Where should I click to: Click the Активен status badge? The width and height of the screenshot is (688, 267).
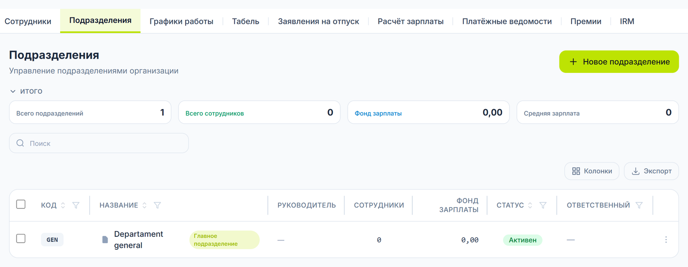[522, 240]
